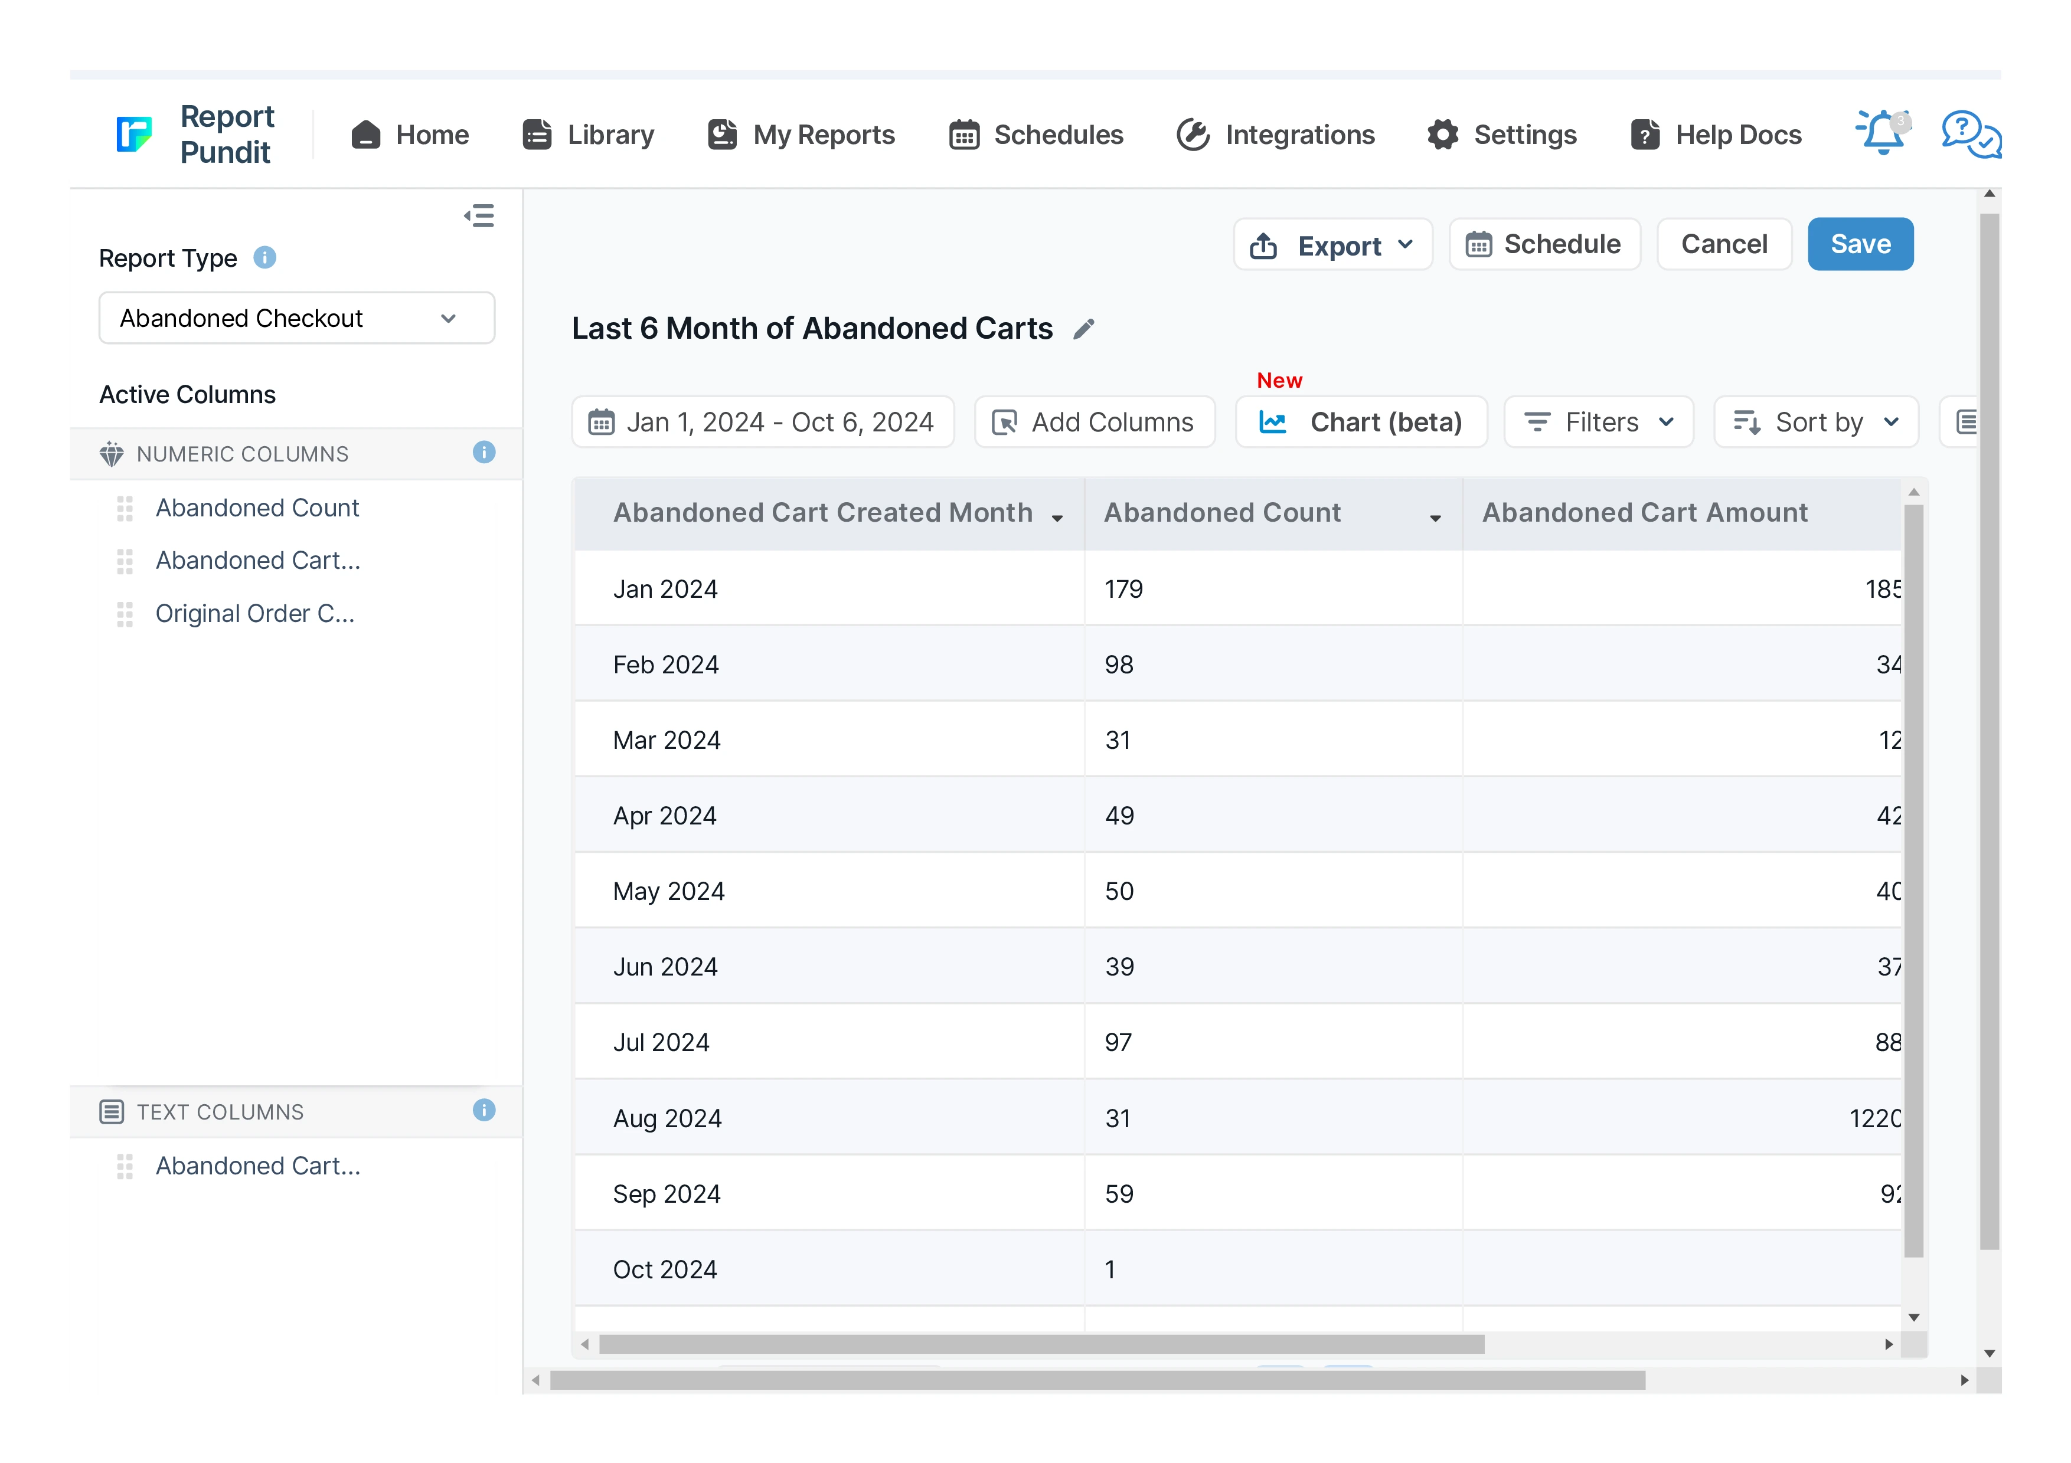Click the notification bell icon
The width and height of the screenshot is (2071, 1463).
[x=1883, y=133]
